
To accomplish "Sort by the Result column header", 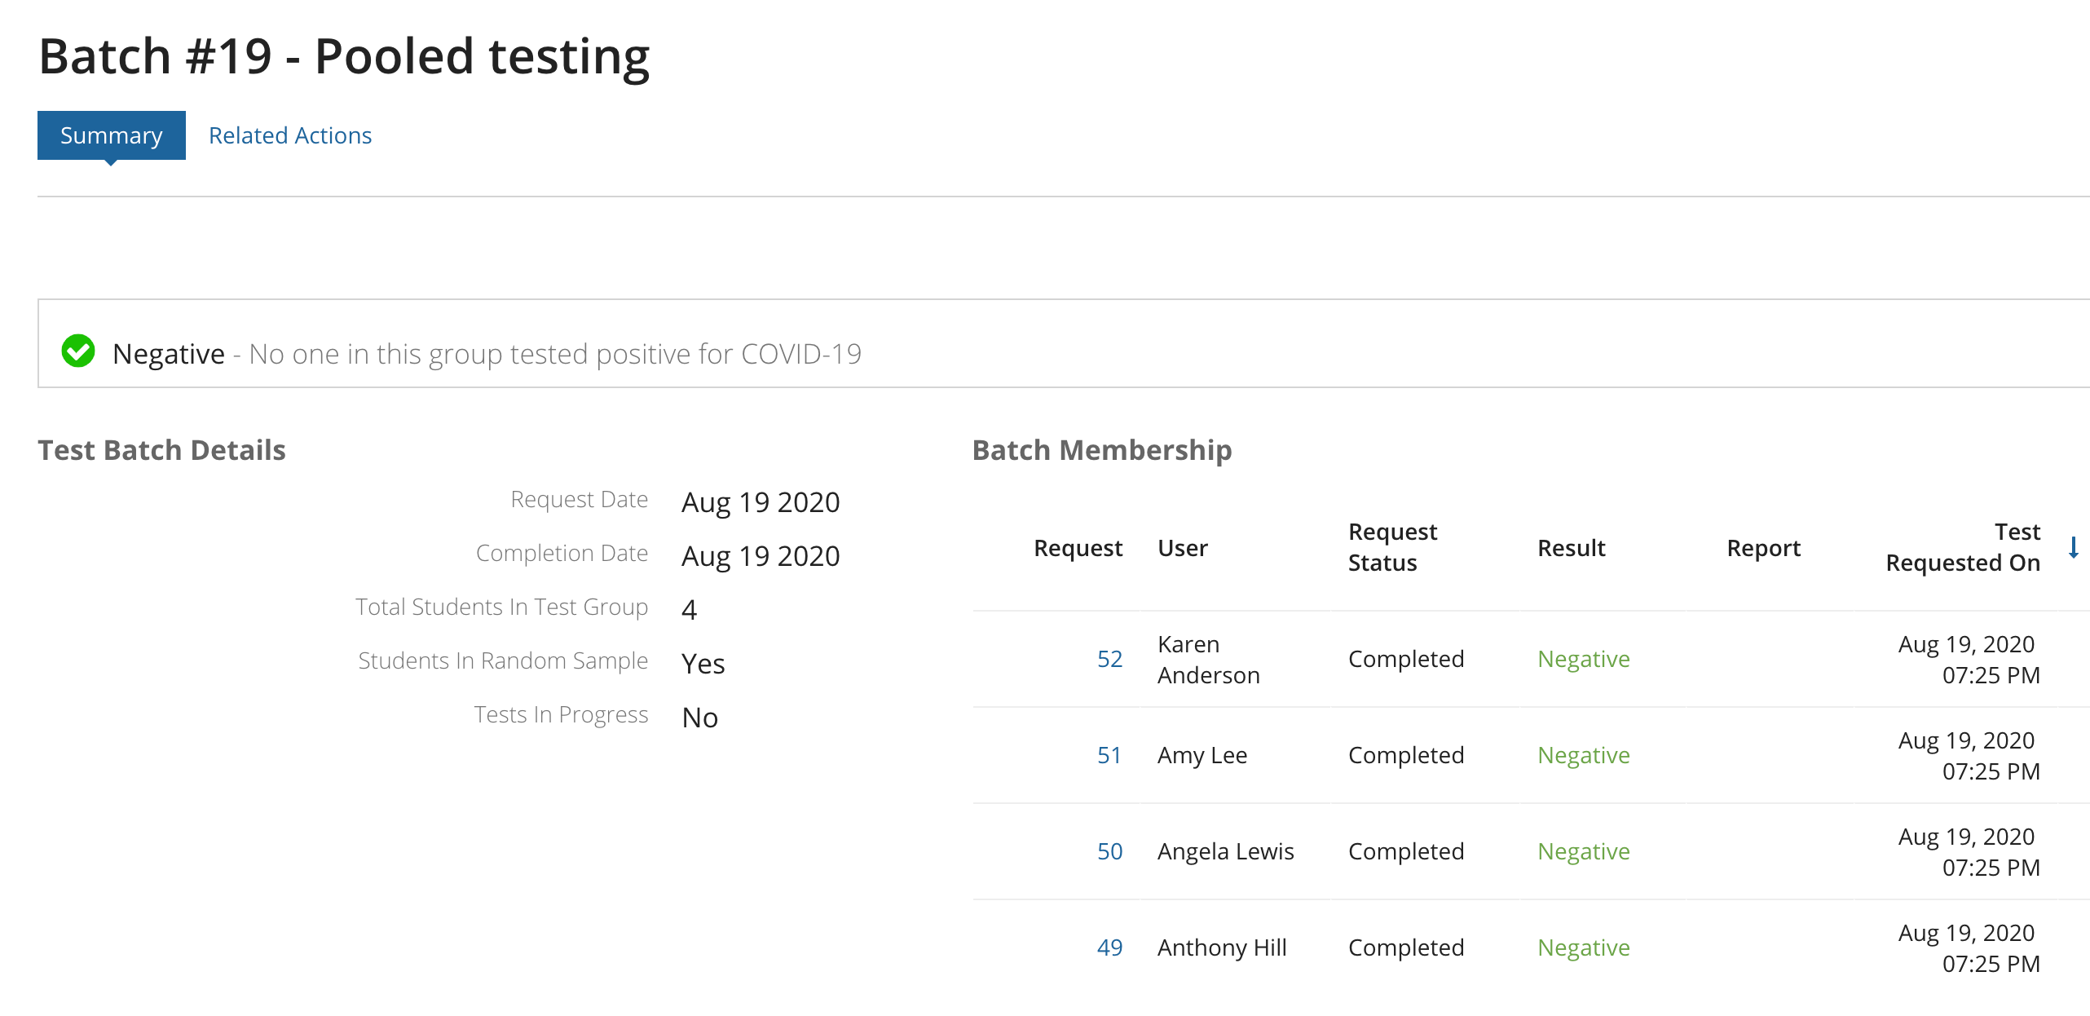I will click(1572, 548).
